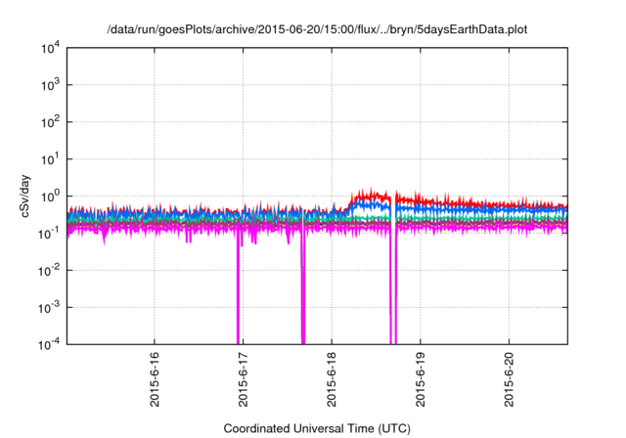Click the 2015-6-19 date tick label
This screenshot has height=438, width=626.
point(421,379)
